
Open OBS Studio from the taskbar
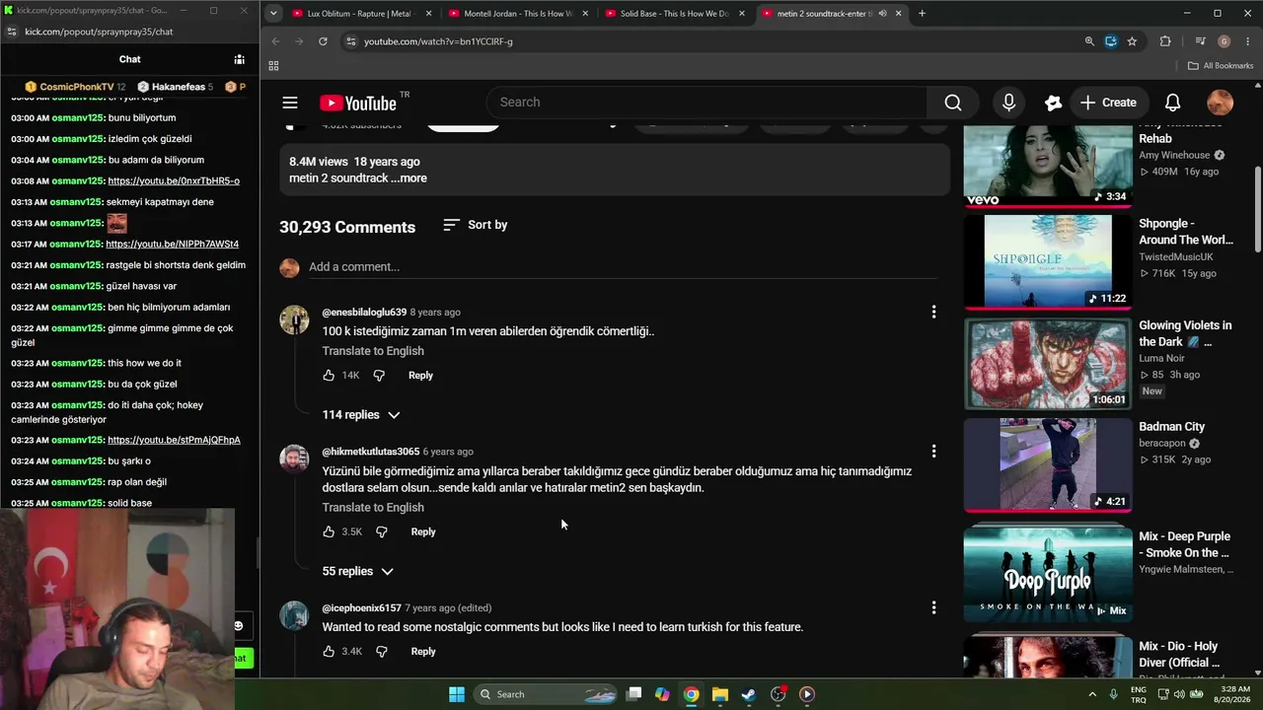pyautogui.click(x=778, y=694)
